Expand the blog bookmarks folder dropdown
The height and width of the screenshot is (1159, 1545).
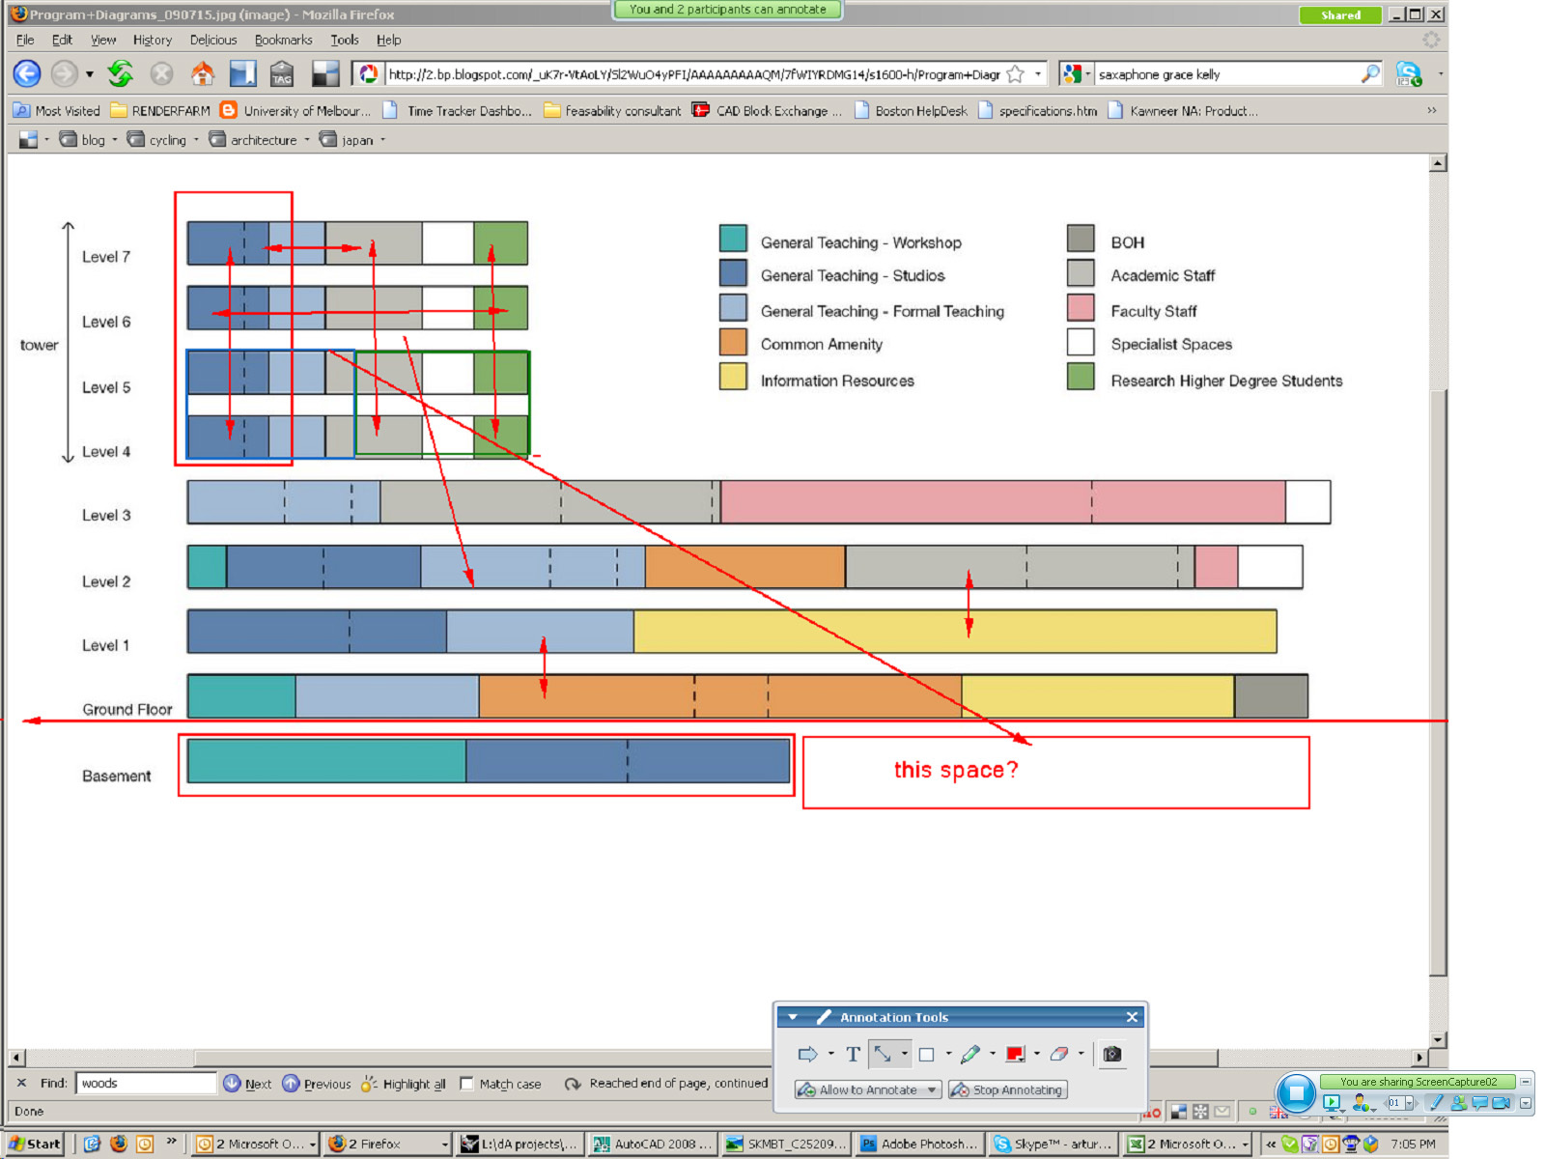(115, 140)
